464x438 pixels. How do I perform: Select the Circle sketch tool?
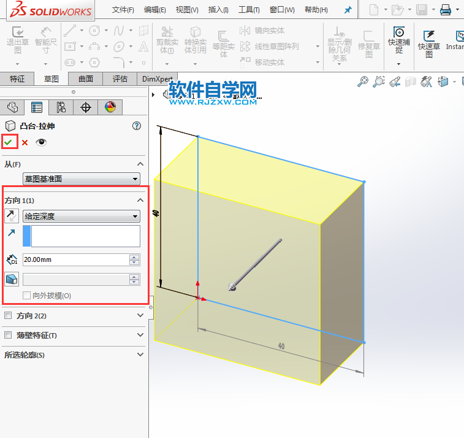(94, 31)
